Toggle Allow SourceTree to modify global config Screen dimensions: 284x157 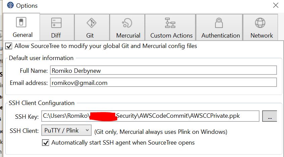point(9,46)
